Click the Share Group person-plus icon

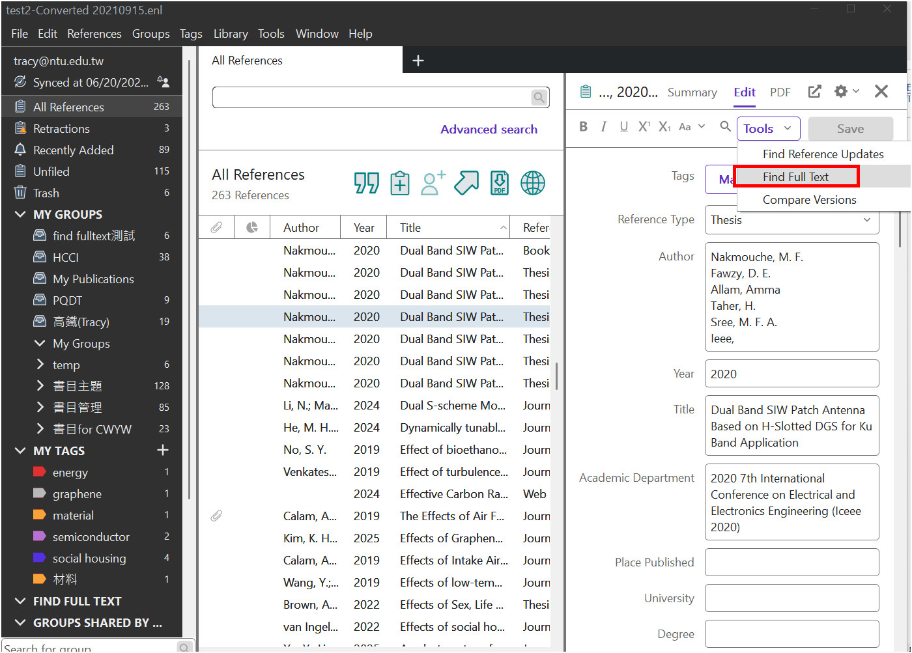coord(433,183)
